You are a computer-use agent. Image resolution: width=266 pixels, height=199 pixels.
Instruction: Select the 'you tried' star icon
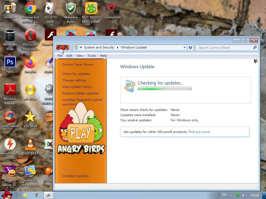pyautogui.click(x=30, y=119)
